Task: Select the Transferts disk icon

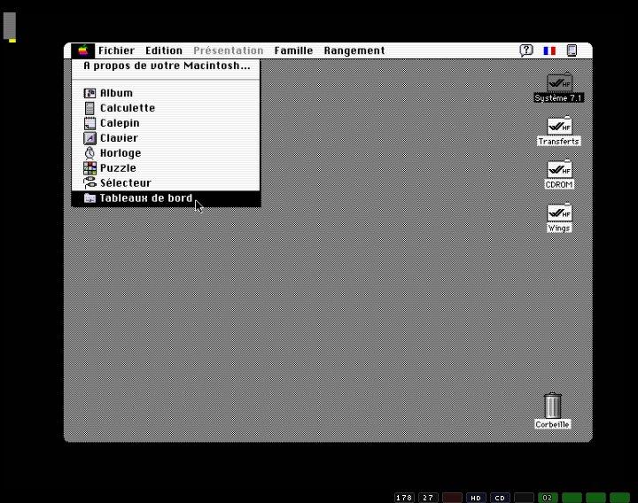Action: [x=559, y=126]
